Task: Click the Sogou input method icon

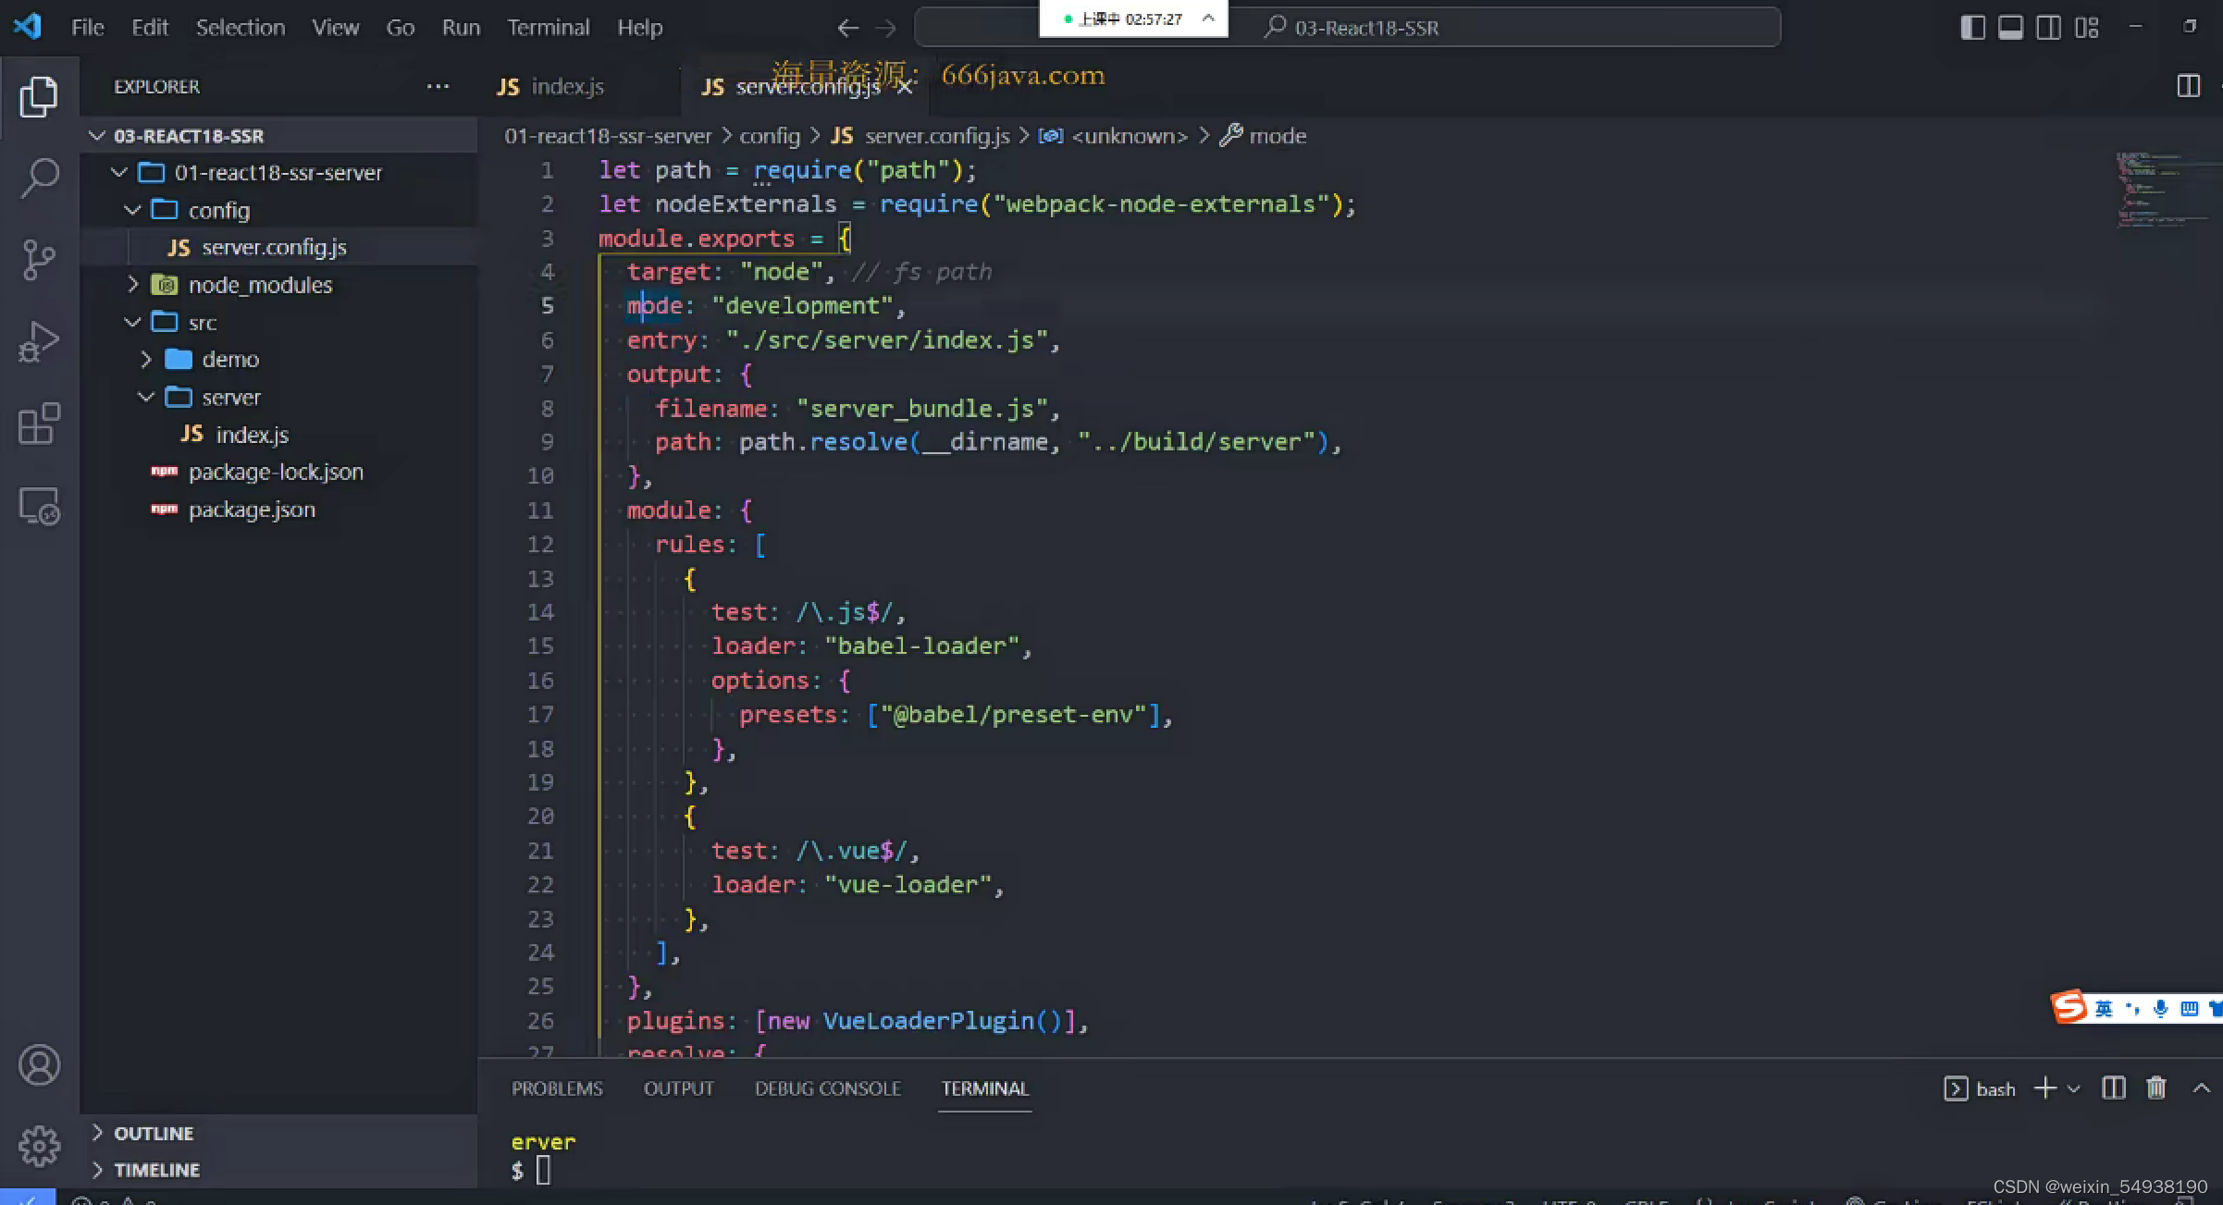Action: point(2069,1007)
